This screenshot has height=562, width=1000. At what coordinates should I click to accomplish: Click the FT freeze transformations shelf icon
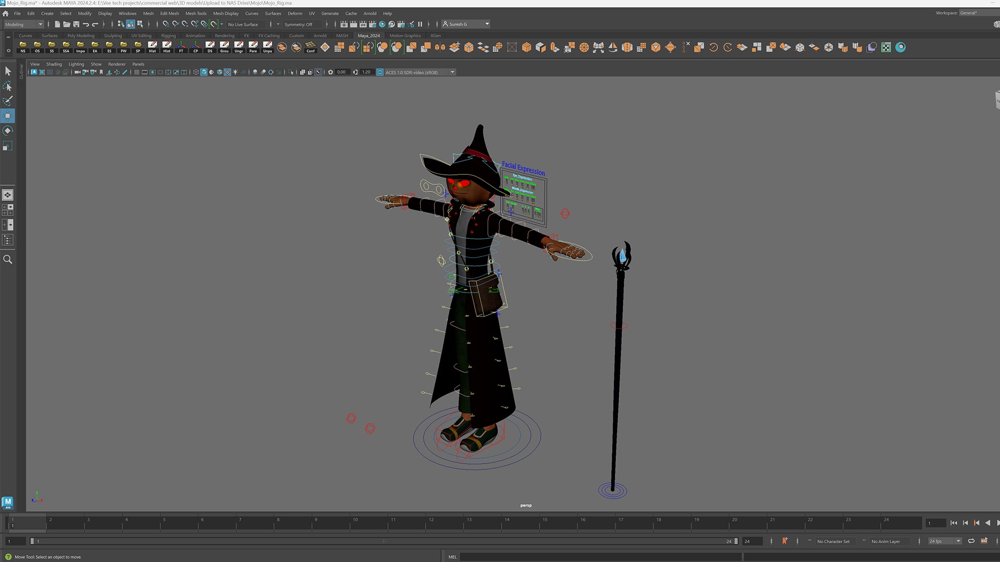[x=181, y=47]
